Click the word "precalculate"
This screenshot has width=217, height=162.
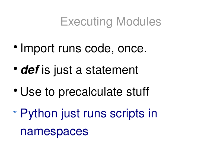(x=90, y=92)
